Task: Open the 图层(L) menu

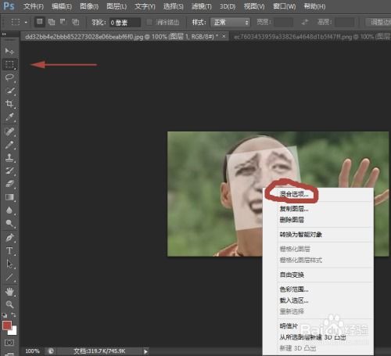Action: [117, 6]
